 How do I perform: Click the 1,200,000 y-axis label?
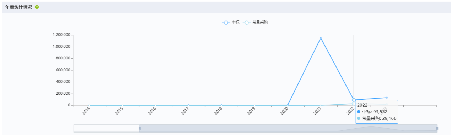pos(61,35)
